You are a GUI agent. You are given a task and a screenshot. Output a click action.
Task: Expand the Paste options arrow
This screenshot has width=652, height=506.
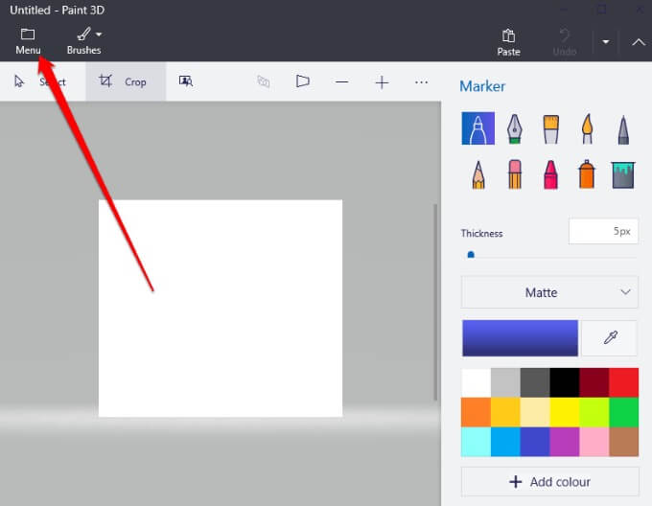pyautogui.click(x=606, y=41)
